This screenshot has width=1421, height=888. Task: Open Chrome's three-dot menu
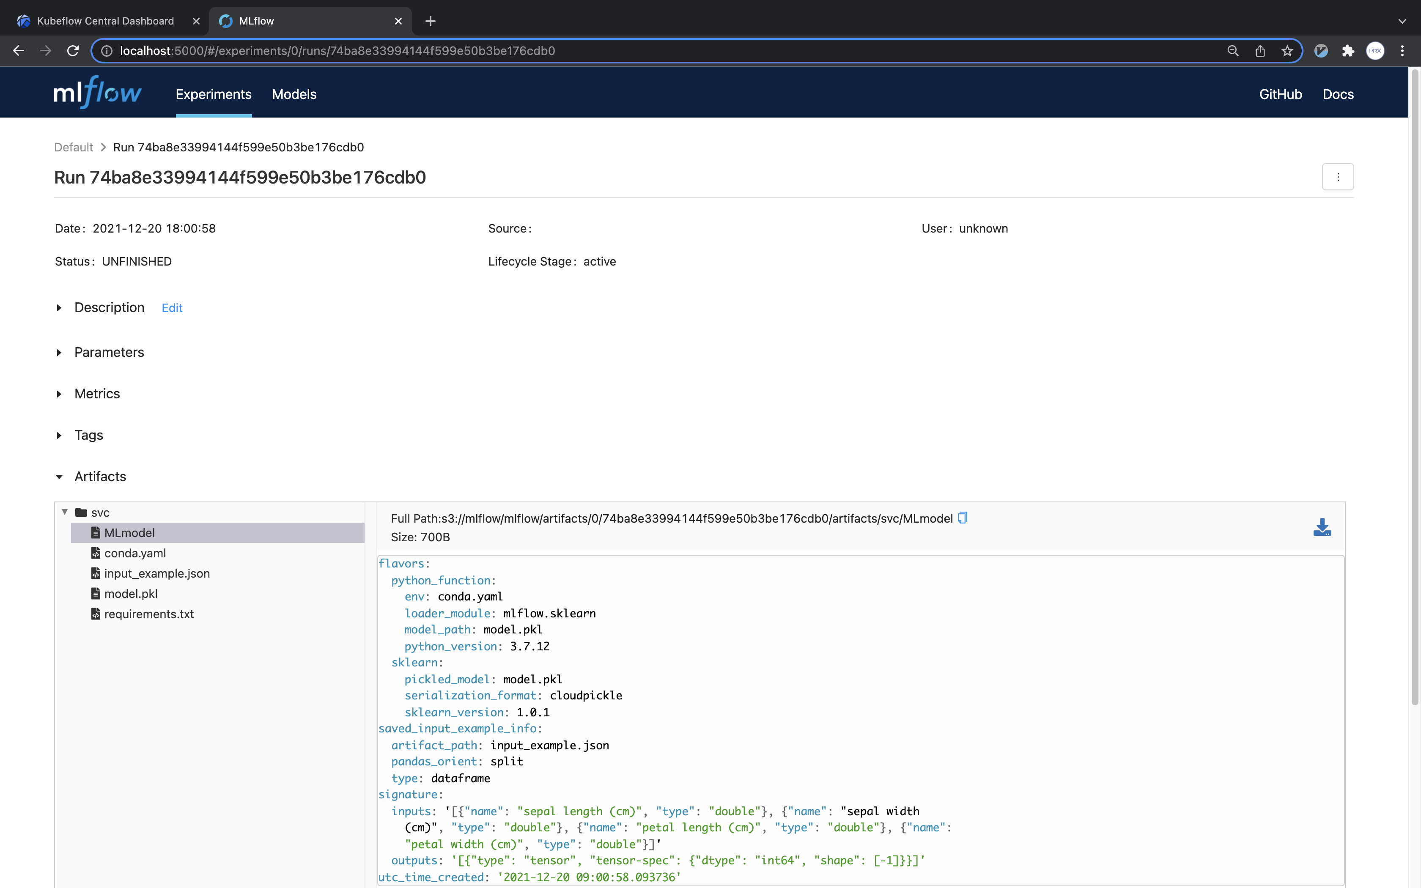coord(1402,51)
